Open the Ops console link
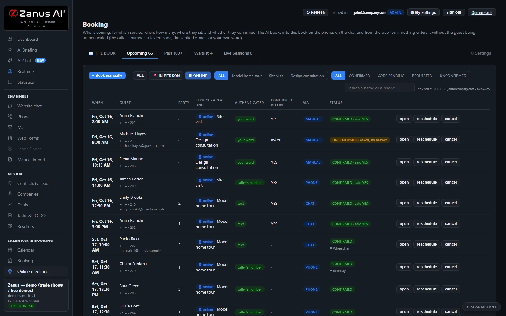Viewport: 506px width, 316px height. [482, 13]
